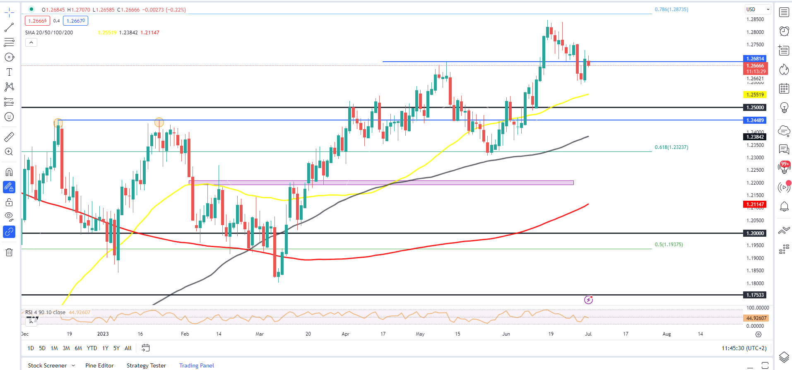Open the DOM depth of market icon

coord(784,249)
